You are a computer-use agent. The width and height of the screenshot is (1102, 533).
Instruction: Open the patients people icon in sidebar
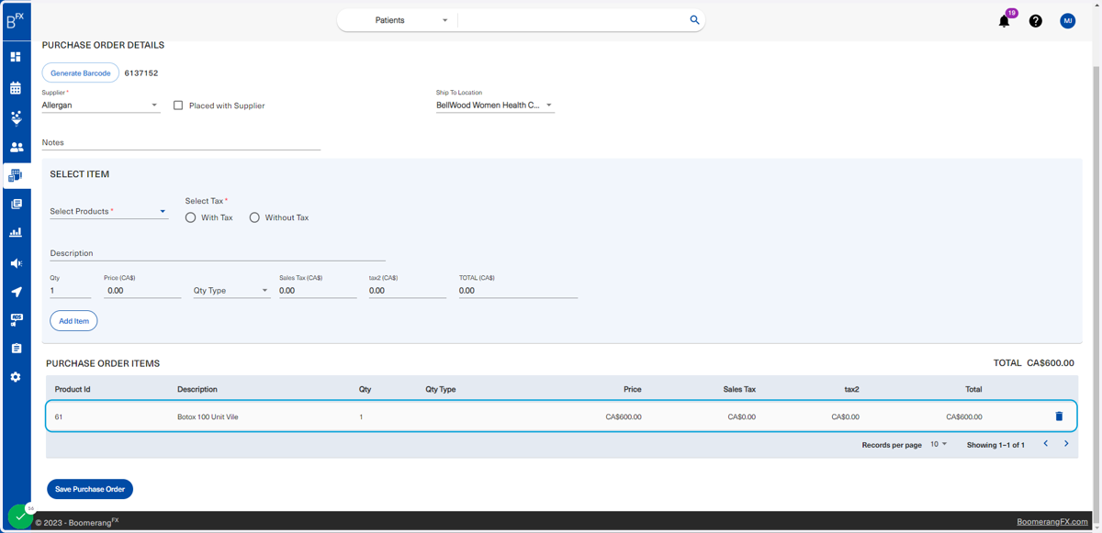coord(16,147)
